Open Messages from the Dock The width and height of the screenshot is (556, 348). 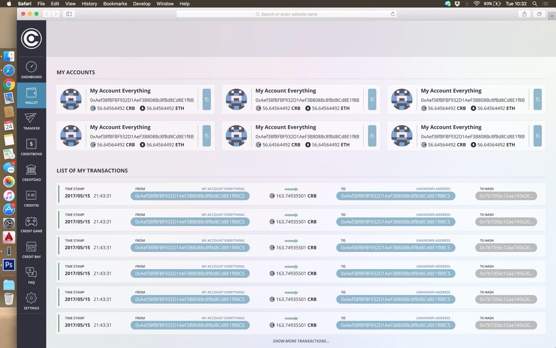tap(9, 168)
